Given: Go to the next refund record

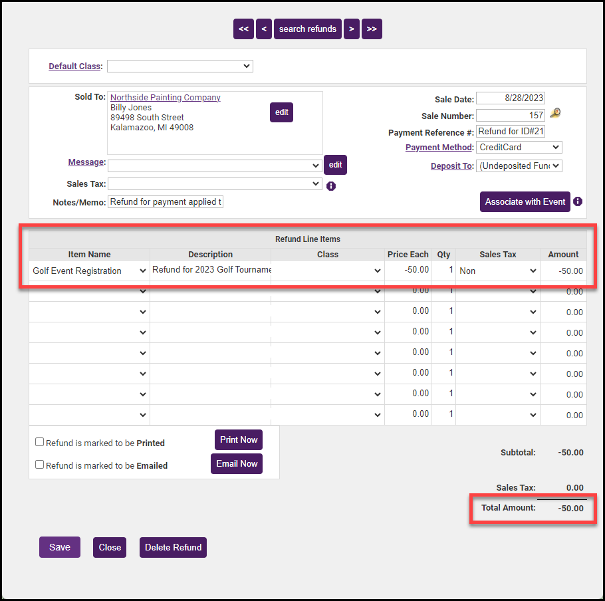Looking at the screenshot, I should point(352,29).
